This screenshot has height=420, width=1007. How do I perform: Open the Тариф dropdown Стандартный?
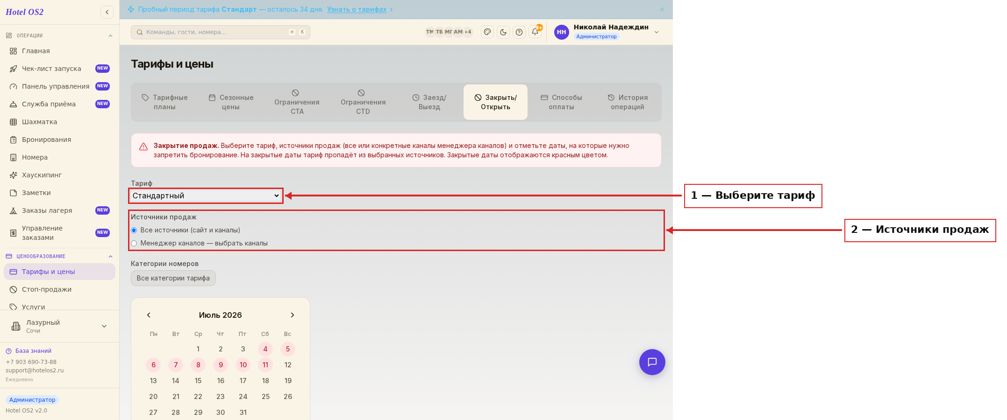(206, 196)
